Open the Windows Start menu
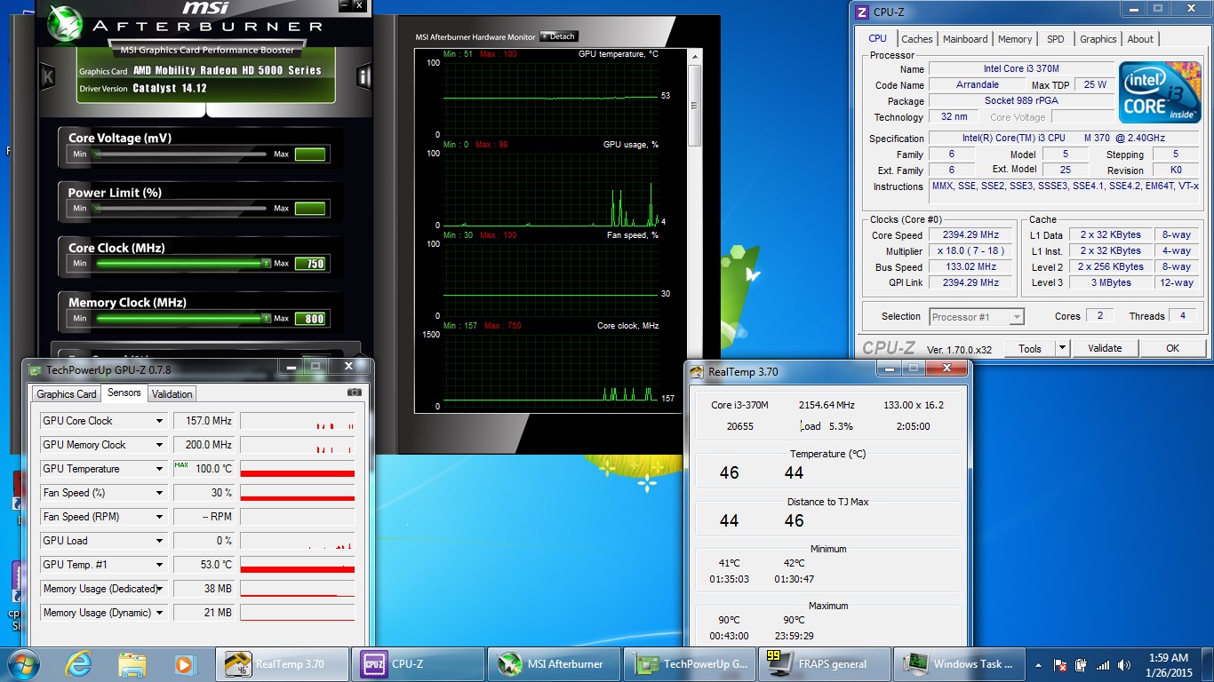The width and height of the screenshot is (1214, 682). coord(21,664)
